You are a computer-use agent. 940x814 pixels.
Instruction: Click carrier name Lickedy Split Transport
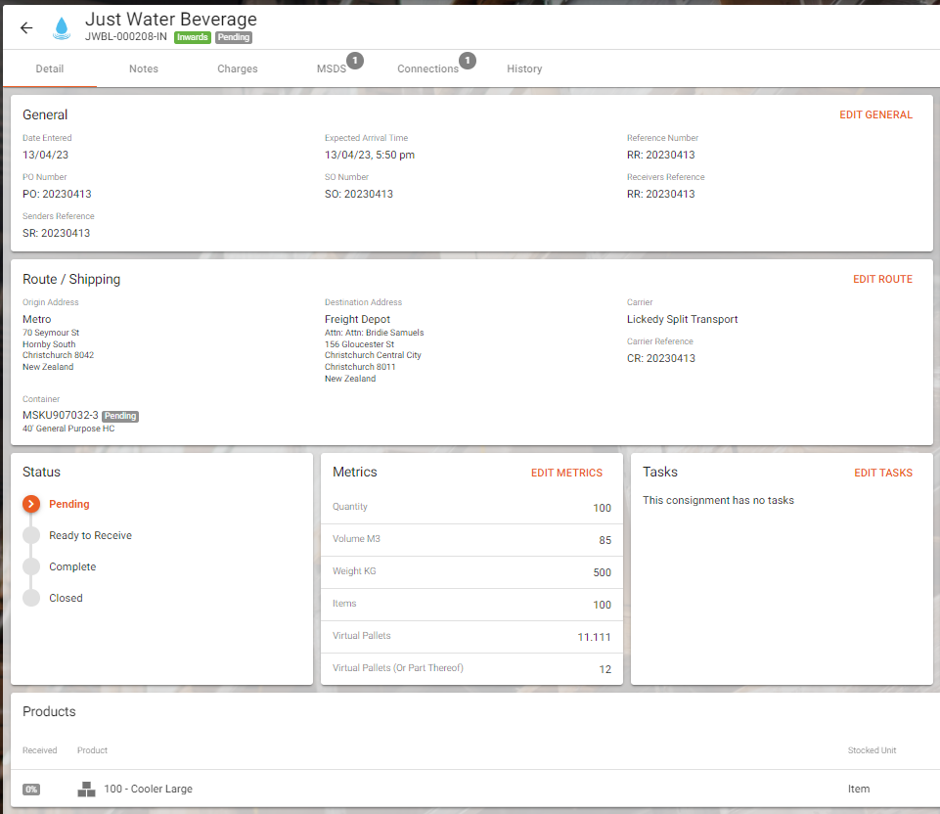682,320
